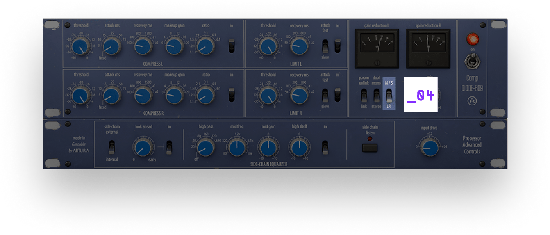The width and height of the screenshot is (550, 235).
Task: Adjust the Limit R recovery ms knob
Action: [x=299, y=96]
